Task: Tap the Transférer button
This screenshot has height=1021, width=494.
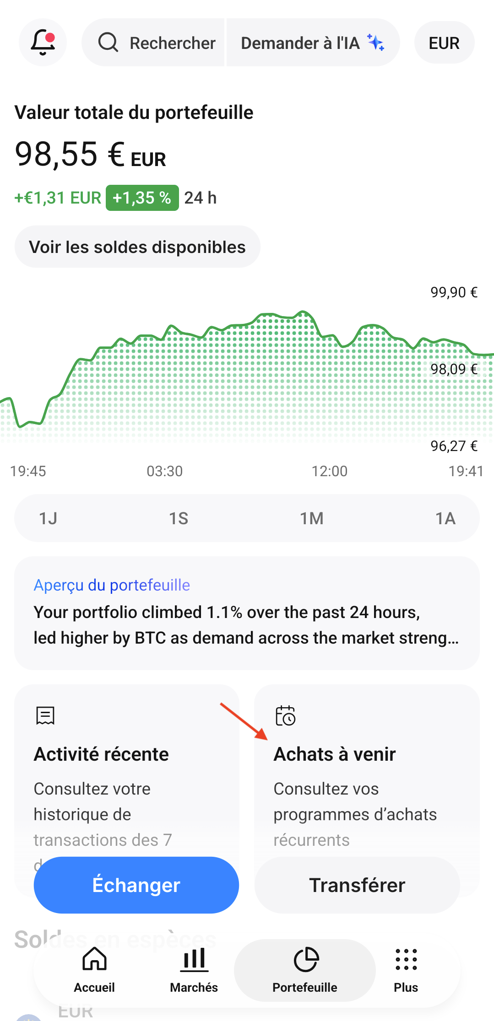Action: (357, 885)
